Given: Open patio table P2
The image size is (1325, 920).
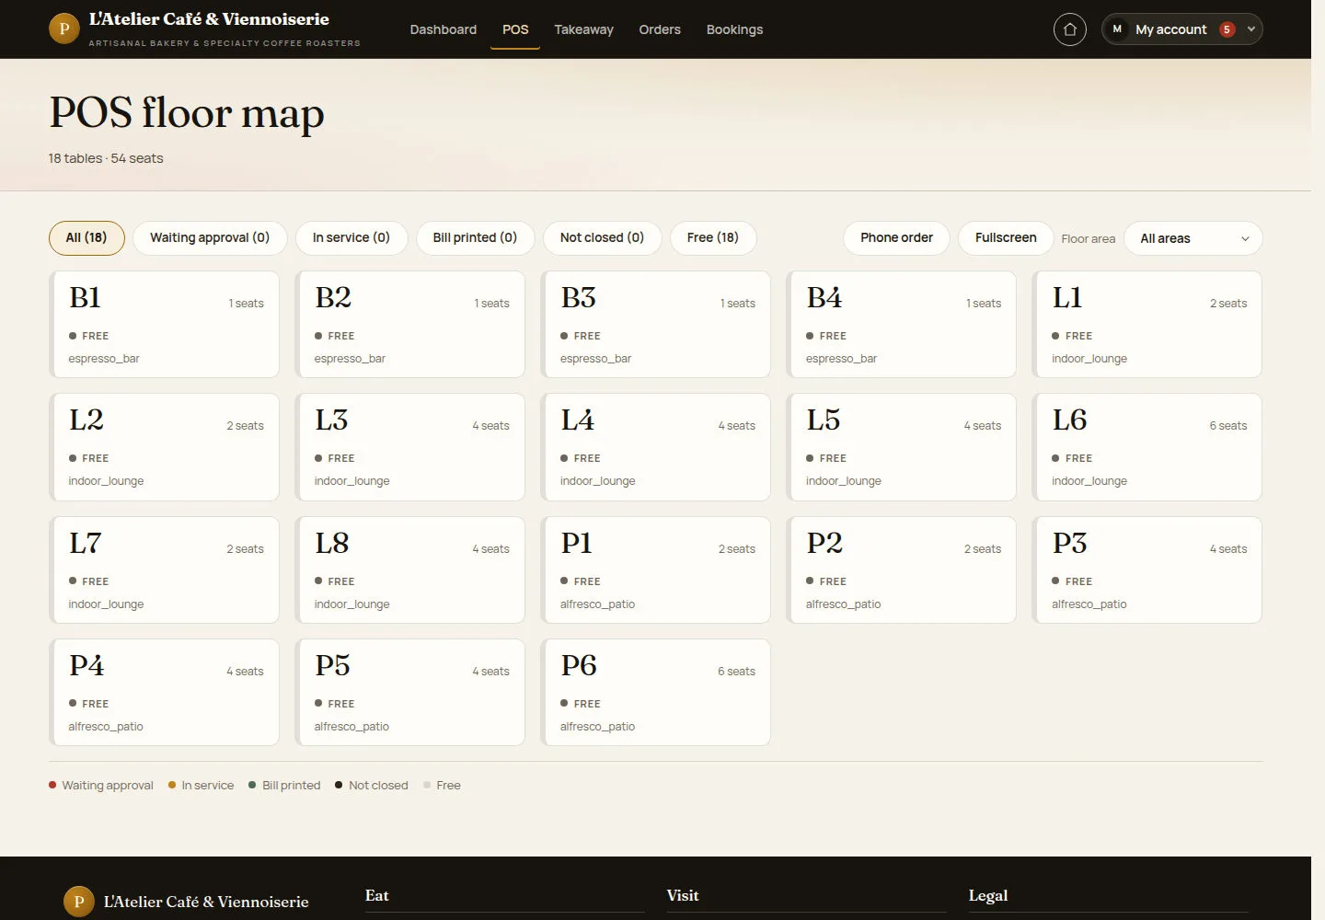Looking at the screenshot, I should coord(902,569).
